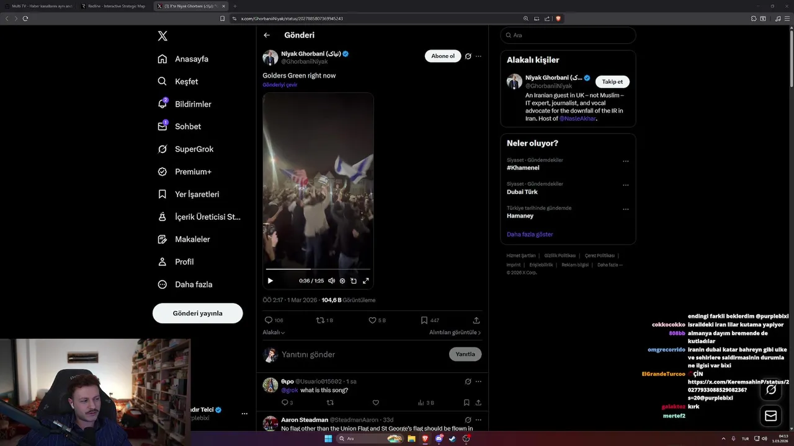Click reply icon with 3 on Usuario015602 reply
Image resolution: width=794 pixels, height=446 pixels.
coord(285,403)
